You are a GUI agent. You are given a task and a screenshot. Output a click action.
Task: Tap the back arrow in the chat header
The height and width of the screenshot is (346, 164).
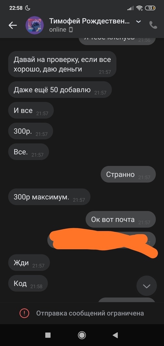click(13, 25)
